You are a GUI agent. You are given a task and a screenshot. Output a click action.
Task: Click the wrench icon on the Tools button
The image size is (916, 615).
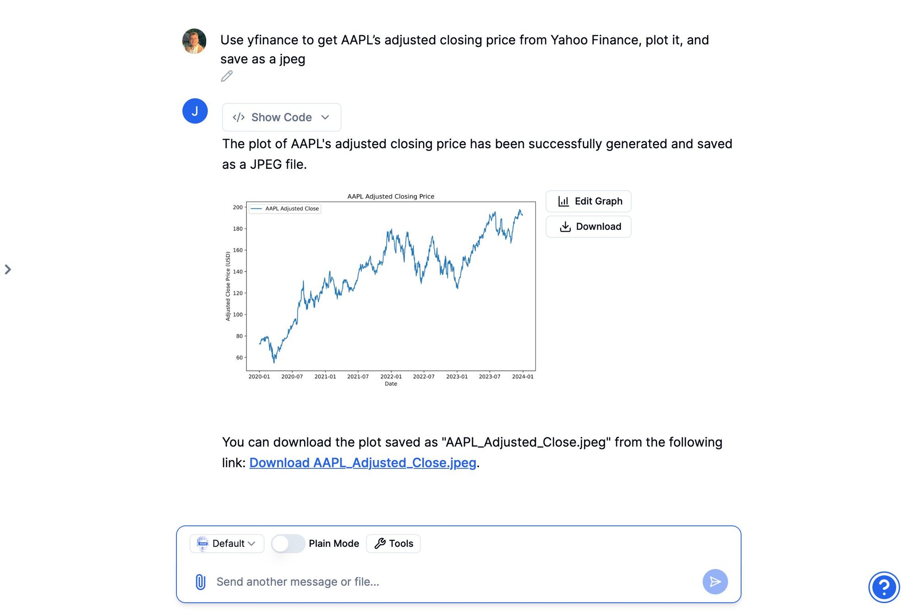pos(381,543)
